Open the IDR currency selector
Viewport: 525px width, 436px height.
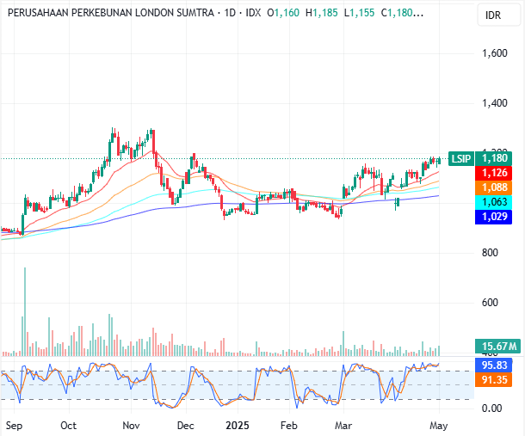[x=498, y=15]
